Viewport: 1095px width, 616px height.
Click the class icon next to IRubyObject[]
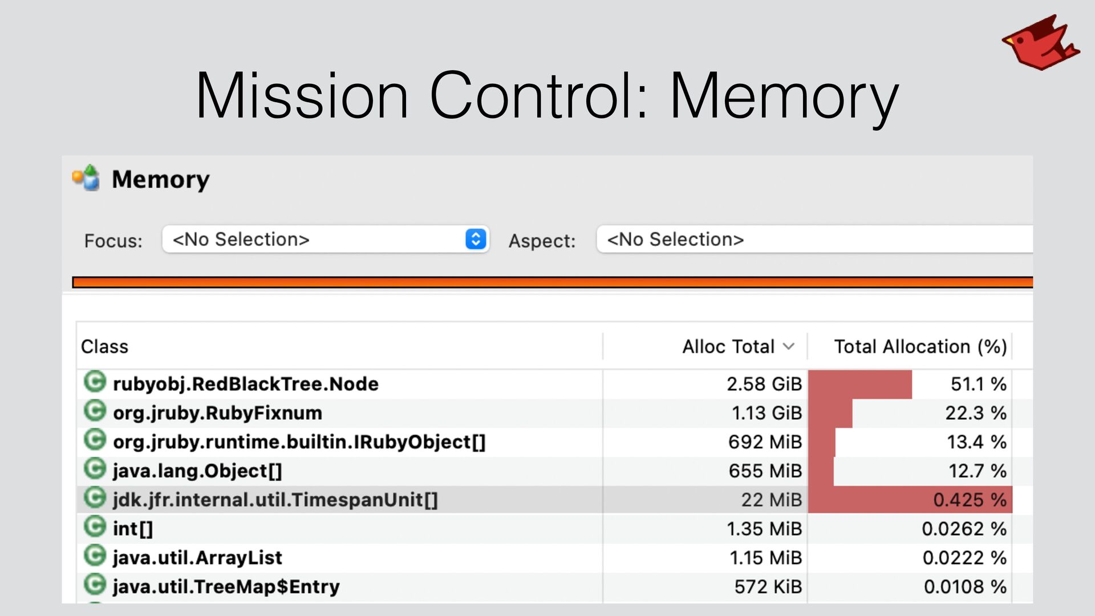point(95,440)
